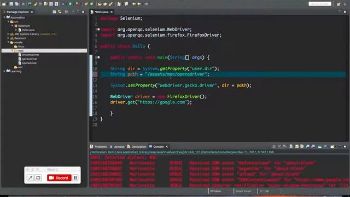Expand JRE System Library node

click(x=8, y=34)
